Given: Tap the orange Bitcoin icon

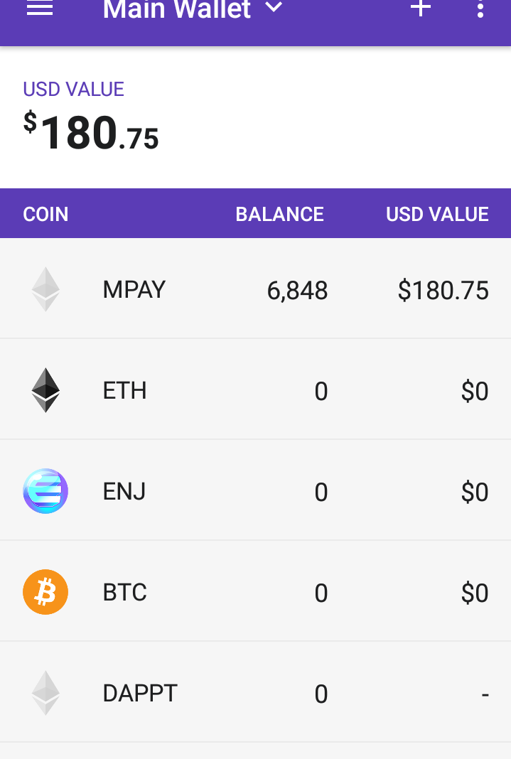Looking at the screenshot, I should (45, 592).
